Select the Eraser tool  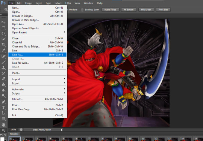pos(3,79)
